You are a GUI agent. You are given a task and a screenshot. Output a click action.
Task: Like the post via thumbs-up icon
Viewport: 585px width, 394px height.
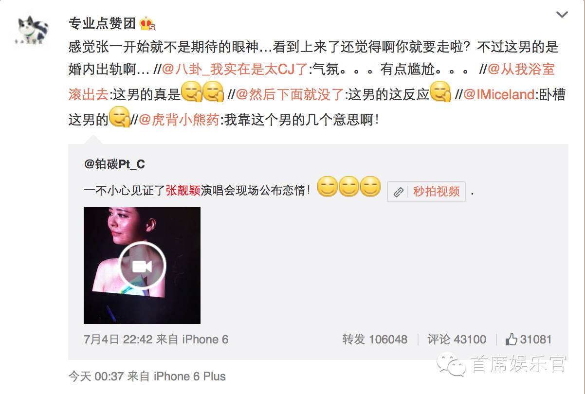(x=512, y=339)
